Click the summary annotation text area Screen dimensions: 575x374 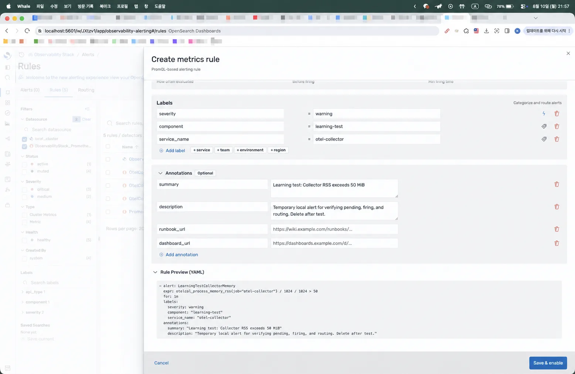point(334,189)
